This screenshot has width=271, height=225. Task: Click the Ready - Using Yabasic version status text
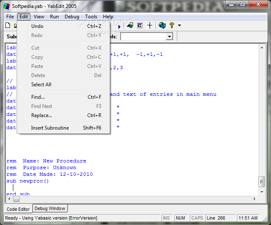coord(51,218)
